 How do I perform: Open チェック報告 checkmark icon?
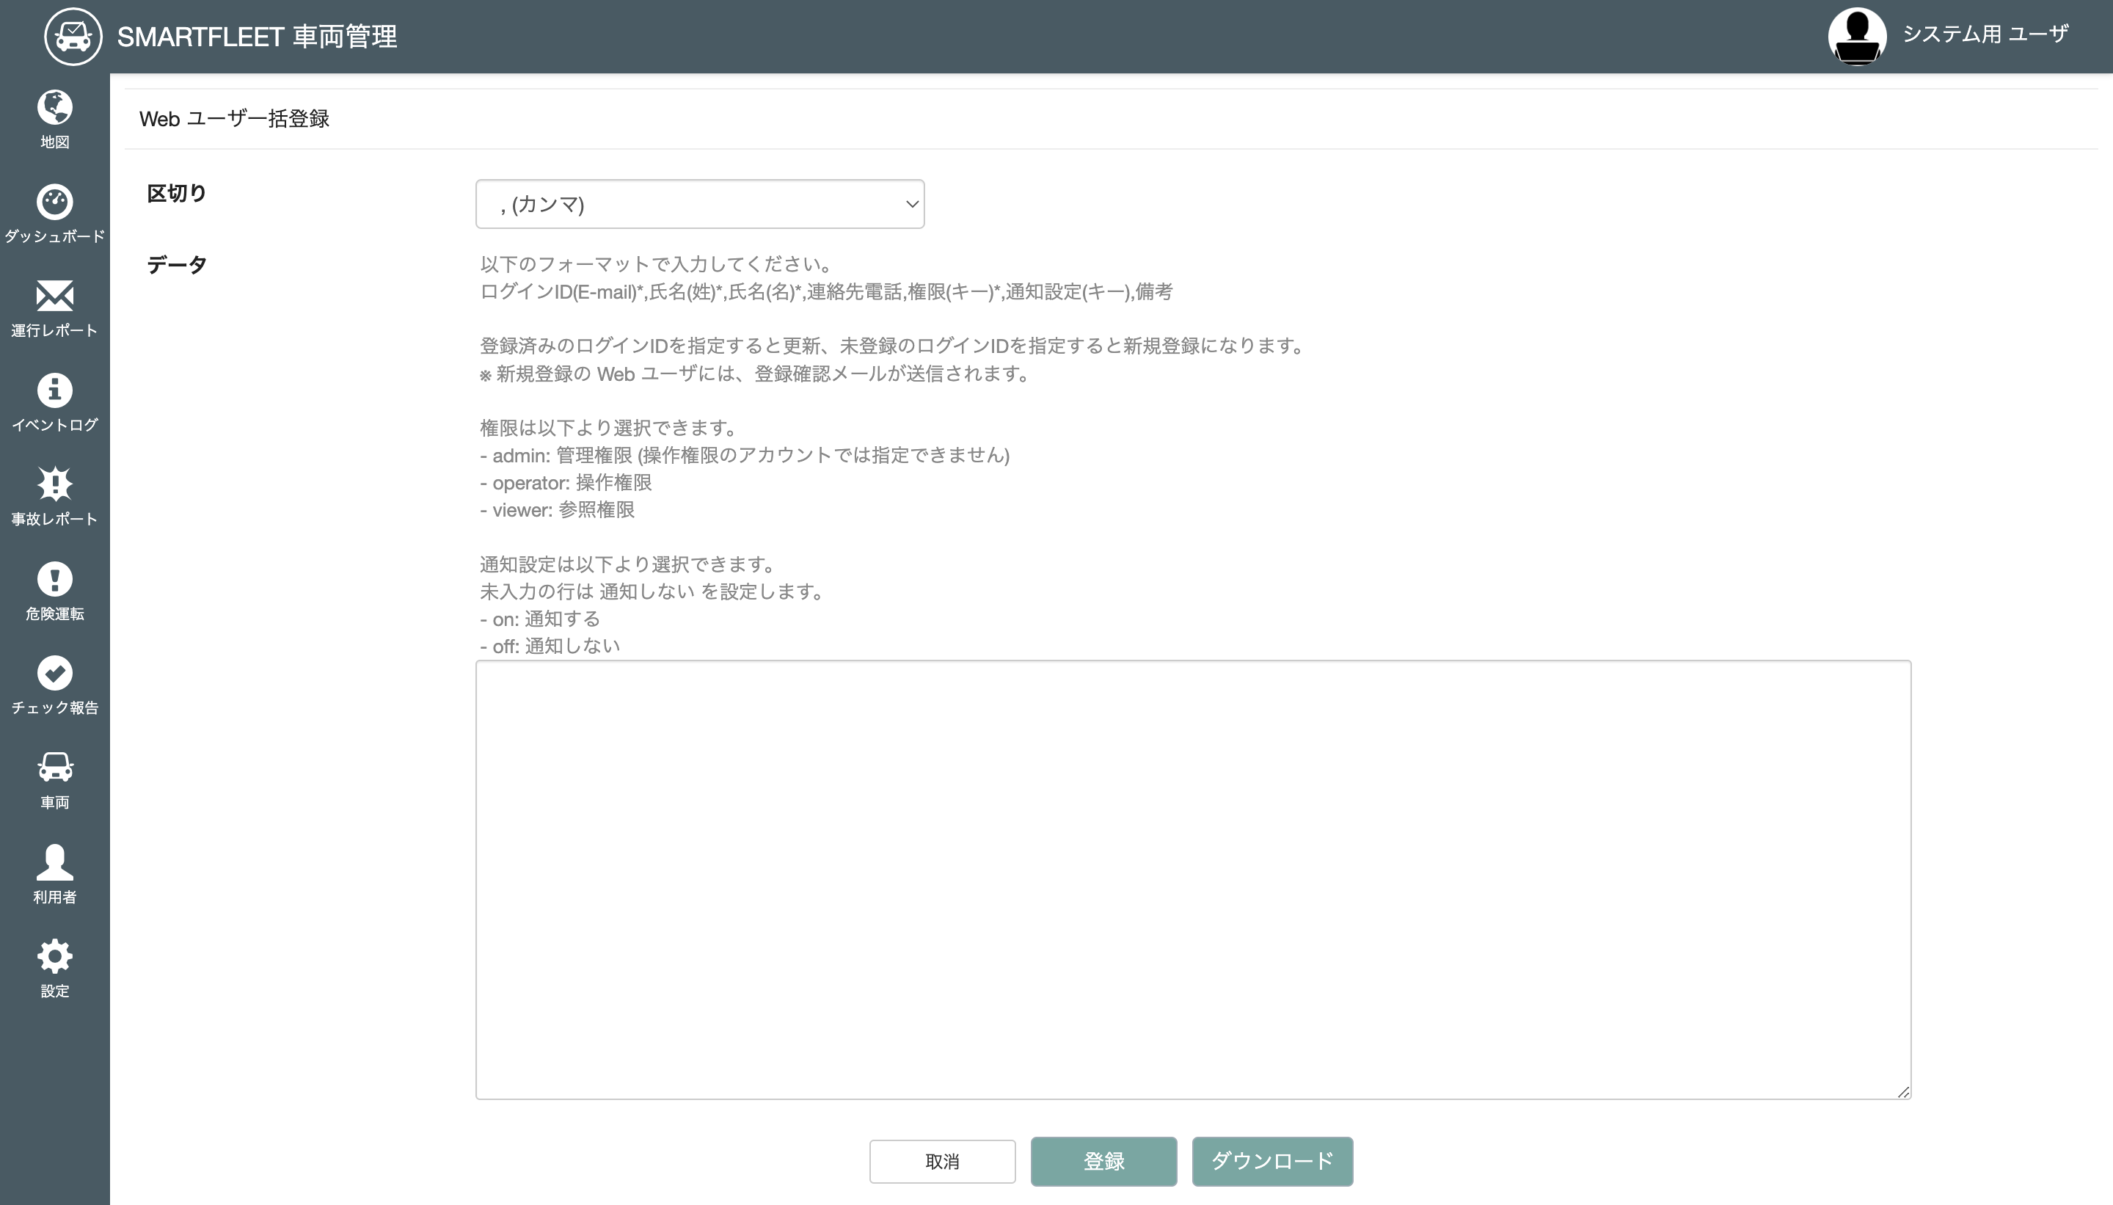point(54,673)
